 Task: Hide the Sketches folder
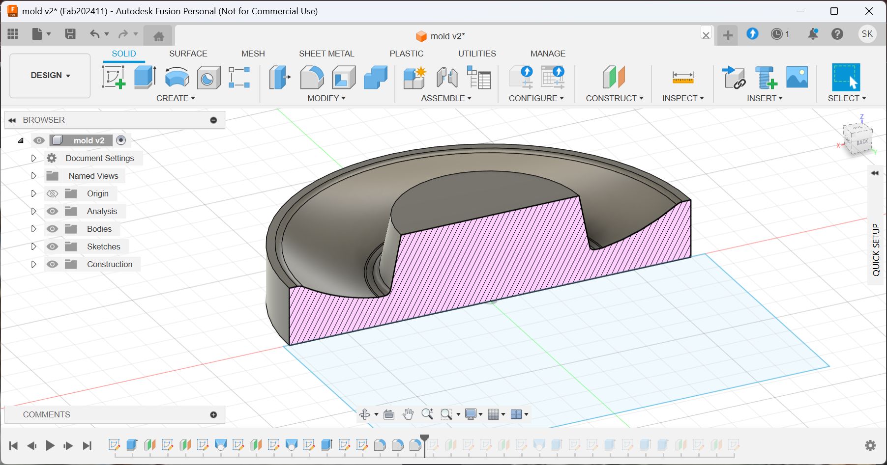pyautogui.click(x=52, y=246)
